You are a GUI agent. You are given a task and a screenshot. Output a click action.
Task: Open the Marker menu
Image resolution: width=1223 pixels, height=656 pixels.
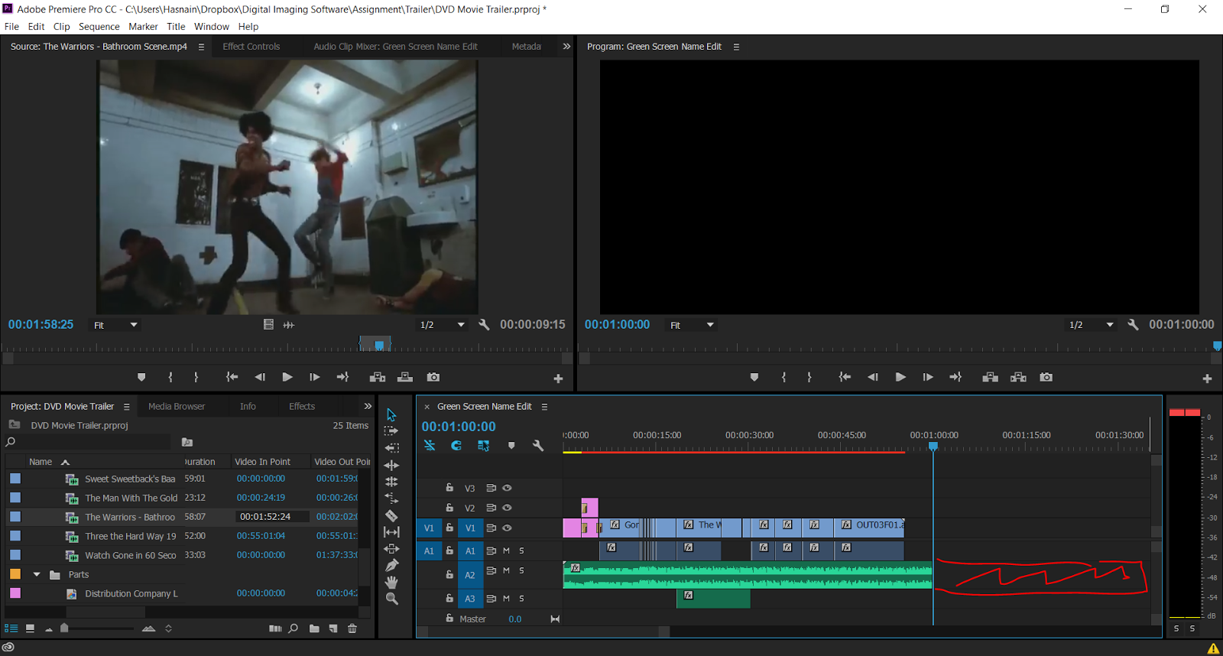(x=143, y=26)
